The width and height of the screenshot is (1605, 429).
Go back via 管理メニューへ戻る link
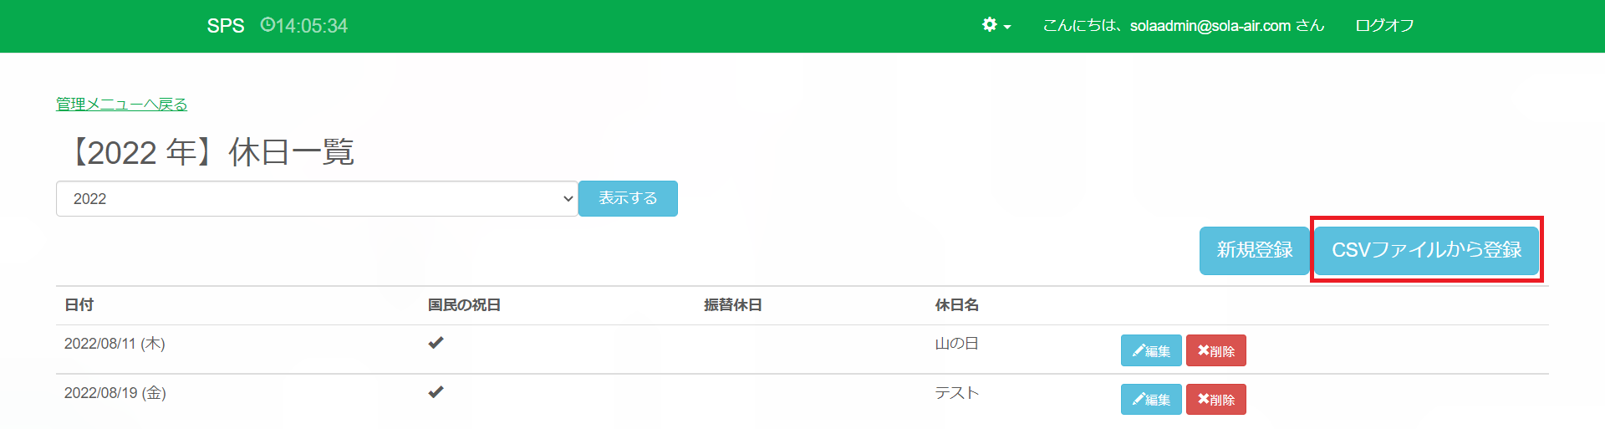click(x=122, y=105)
